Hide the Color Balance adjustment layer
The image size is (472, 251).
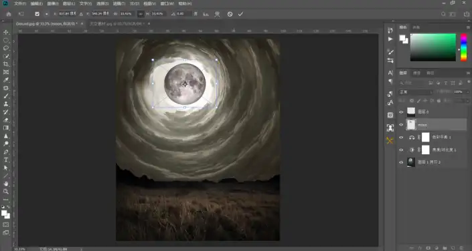click(401, 138)
